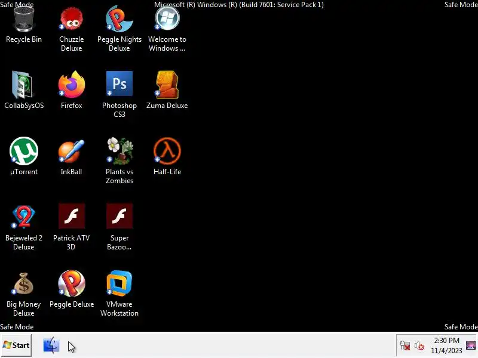This screenshot has height=358, width=478.
Task: Select the Bejeweled 2 Deluxe shortcut
Action: coord(24,217)
